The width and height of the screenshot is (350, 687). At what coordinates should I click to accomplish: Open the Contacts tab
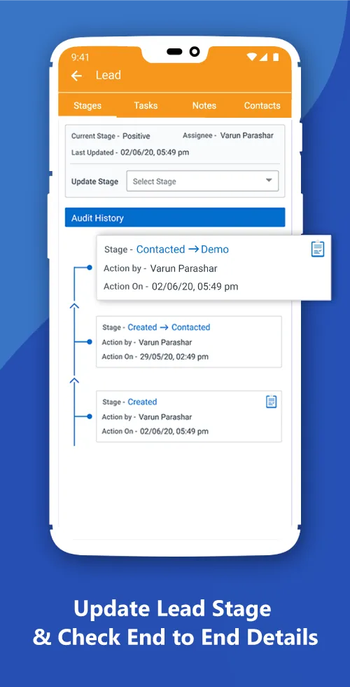point(262,106)
